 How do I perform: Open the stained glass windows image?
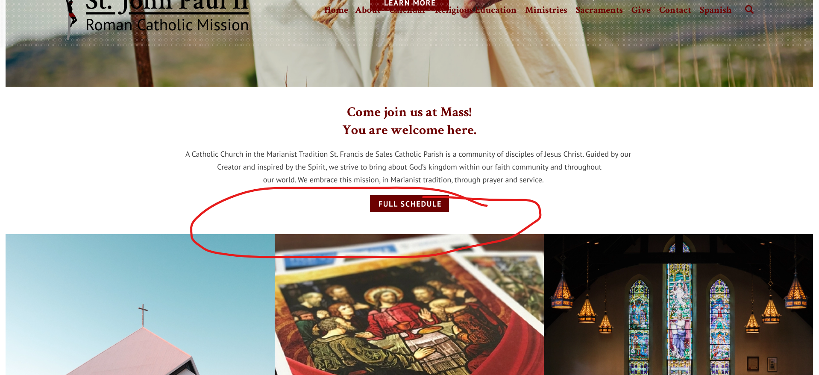coord(678,304)
